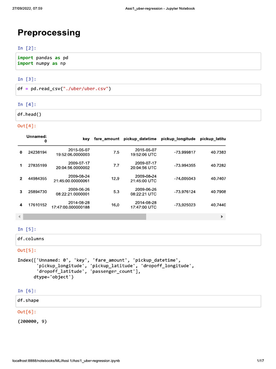Click the left scroll arrow of the table
Viewport: 276px width, 369px height.
[19, 217]
